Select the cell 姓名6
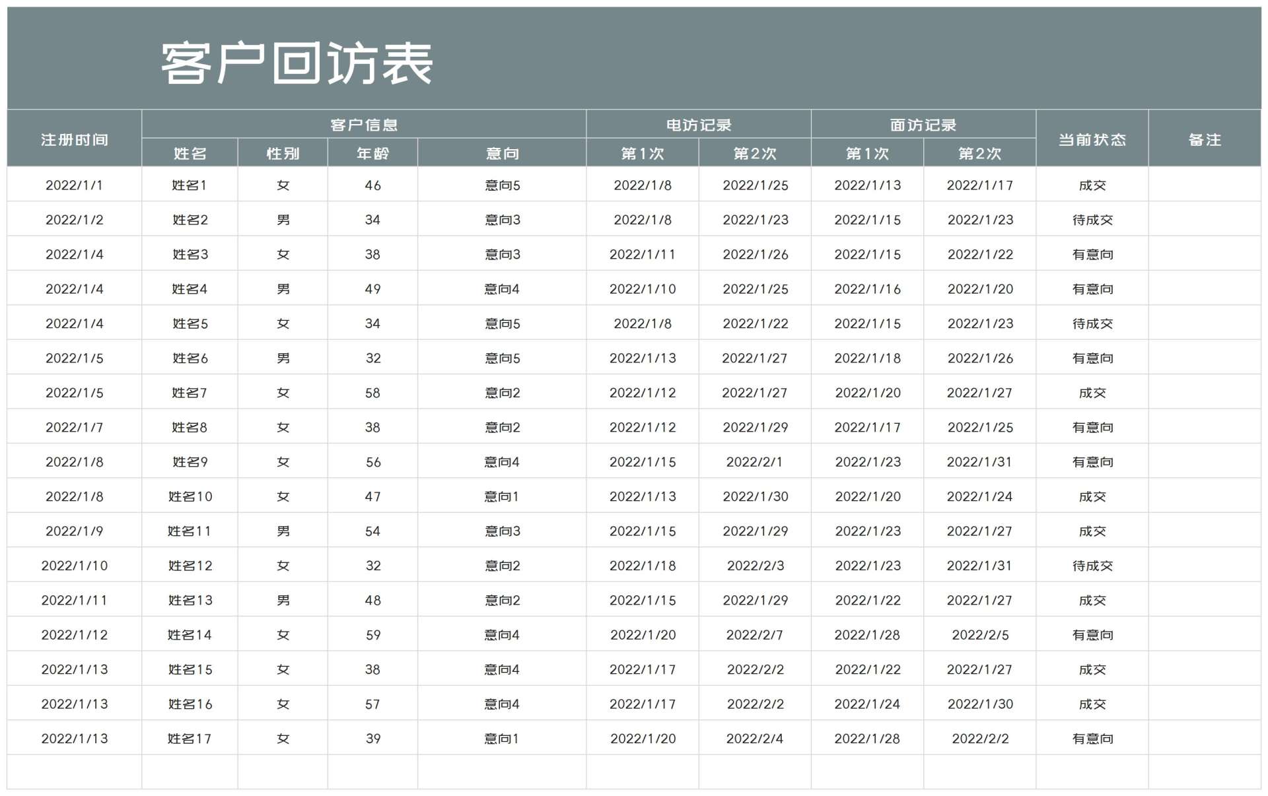This screenshot has height=796, width=1268. click(190, 358)
